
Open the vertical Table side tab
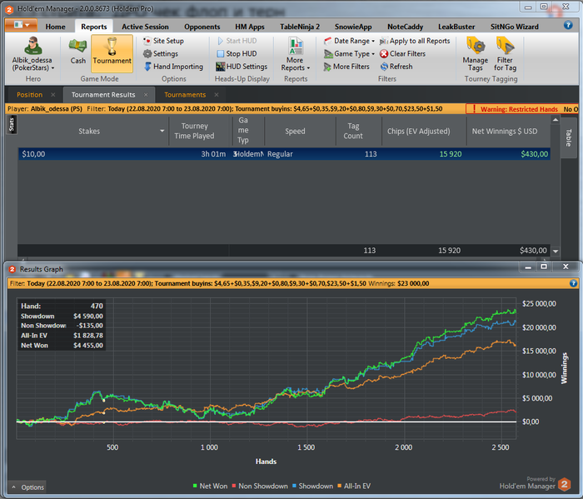[569, 138]
